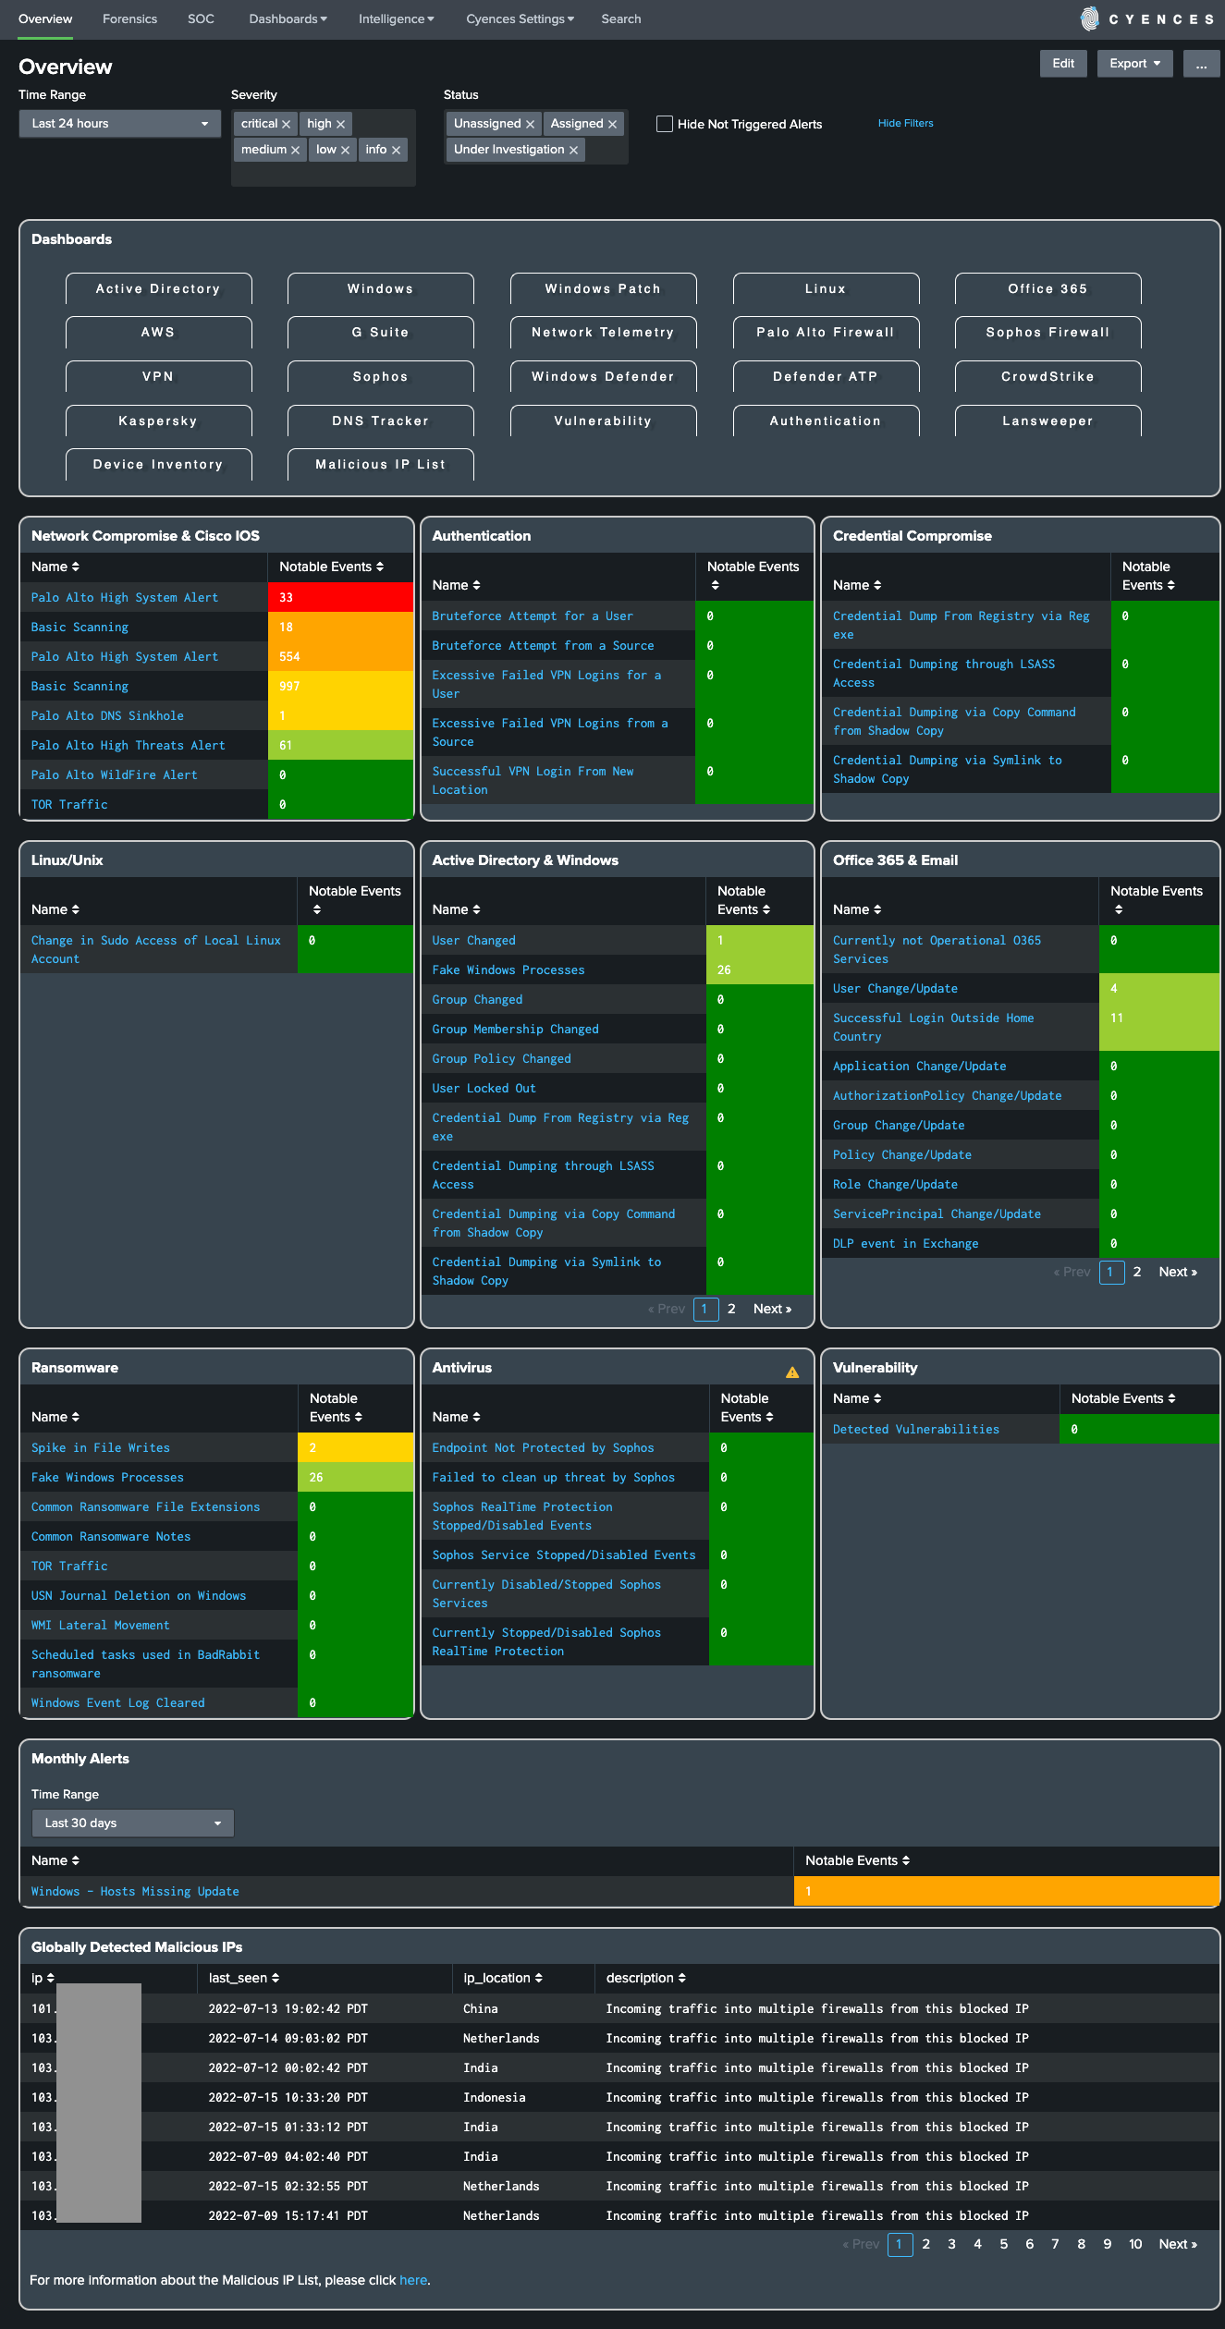1225x2329 pixels.
Task: Remove the Assigned status filter token
Action: point(612,124)
